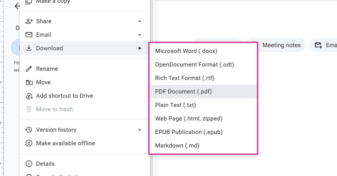Download as Microsoft Word (.docx)

click(x=203, y=51)
